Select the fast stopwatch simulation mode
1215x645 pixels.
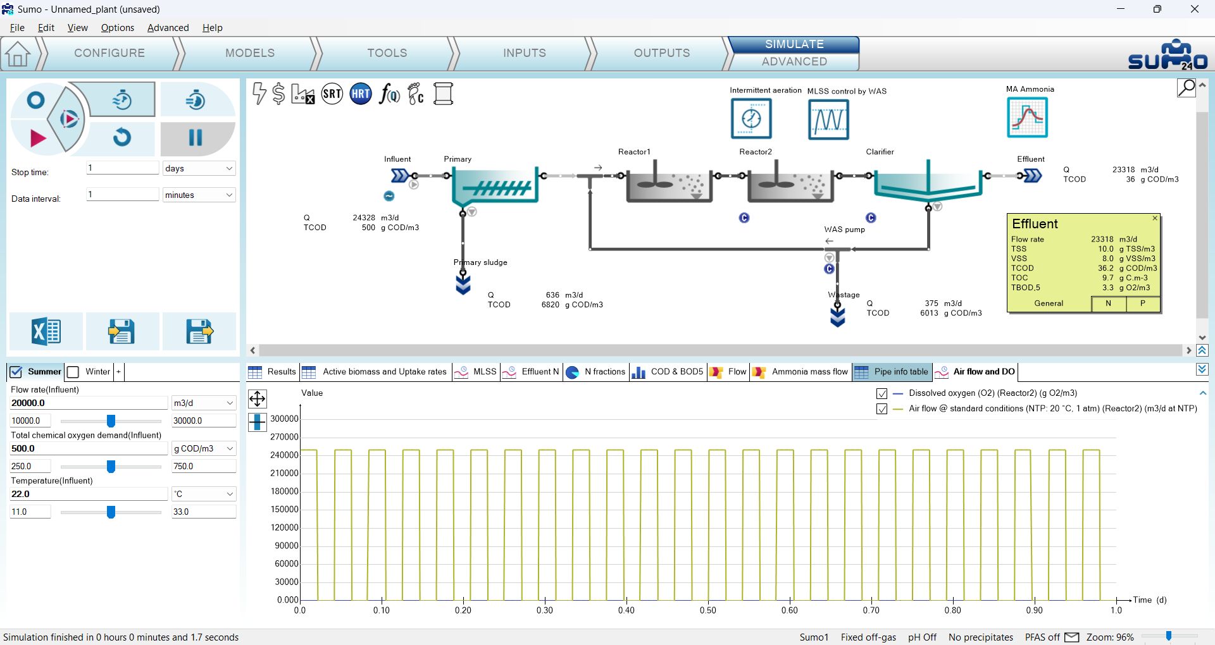(196, 99)
